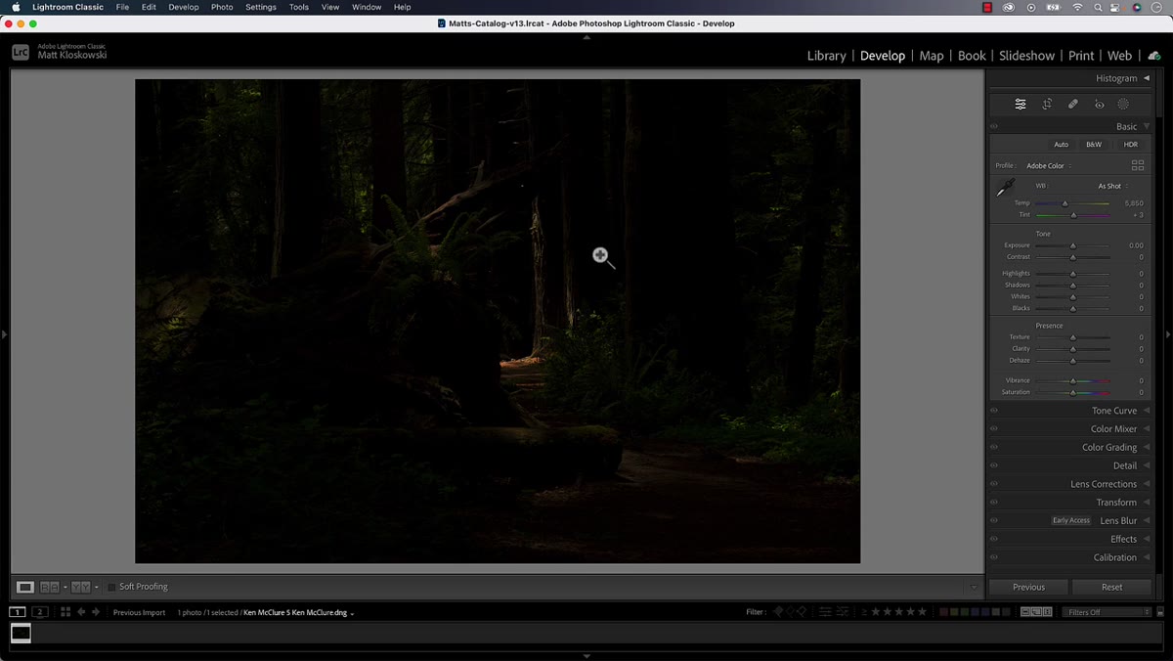
Task: Open the Apple menu
Action: pyautogui.click(x=16, y=7)
